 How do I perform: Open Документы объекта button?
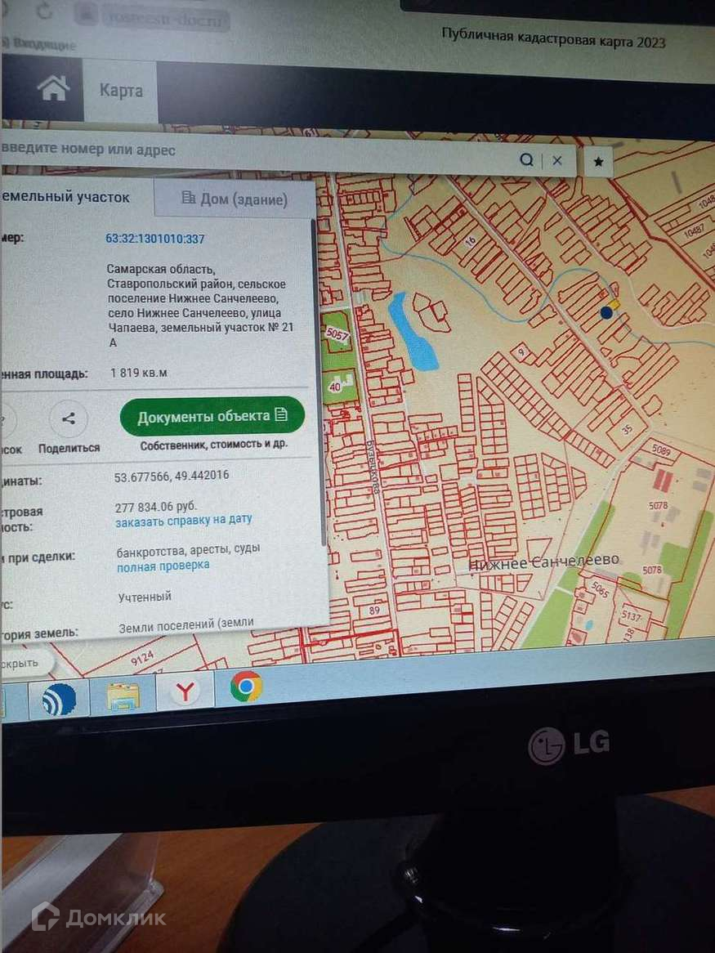coord(212,416)
